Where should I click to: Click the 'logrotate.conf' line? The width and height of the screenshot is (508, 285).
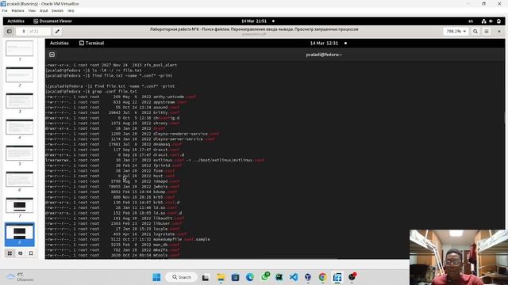coord(116,234)
